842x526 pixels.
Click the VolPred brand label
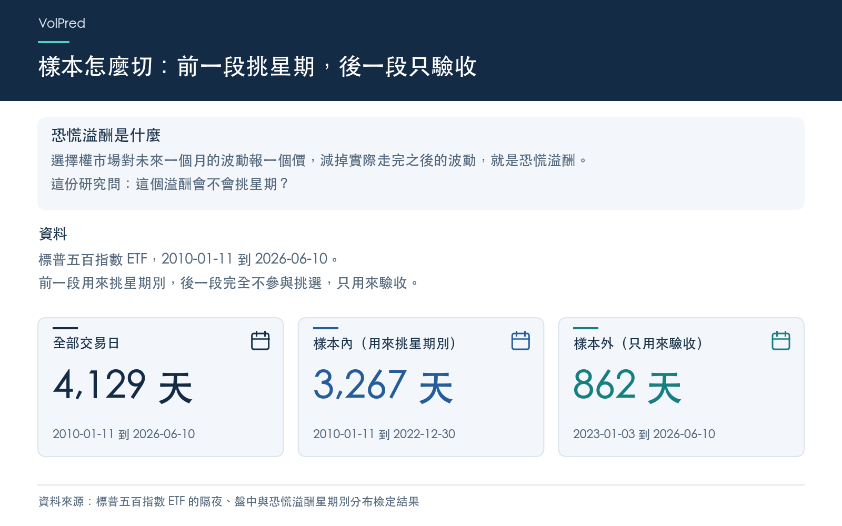pos(62,23)
